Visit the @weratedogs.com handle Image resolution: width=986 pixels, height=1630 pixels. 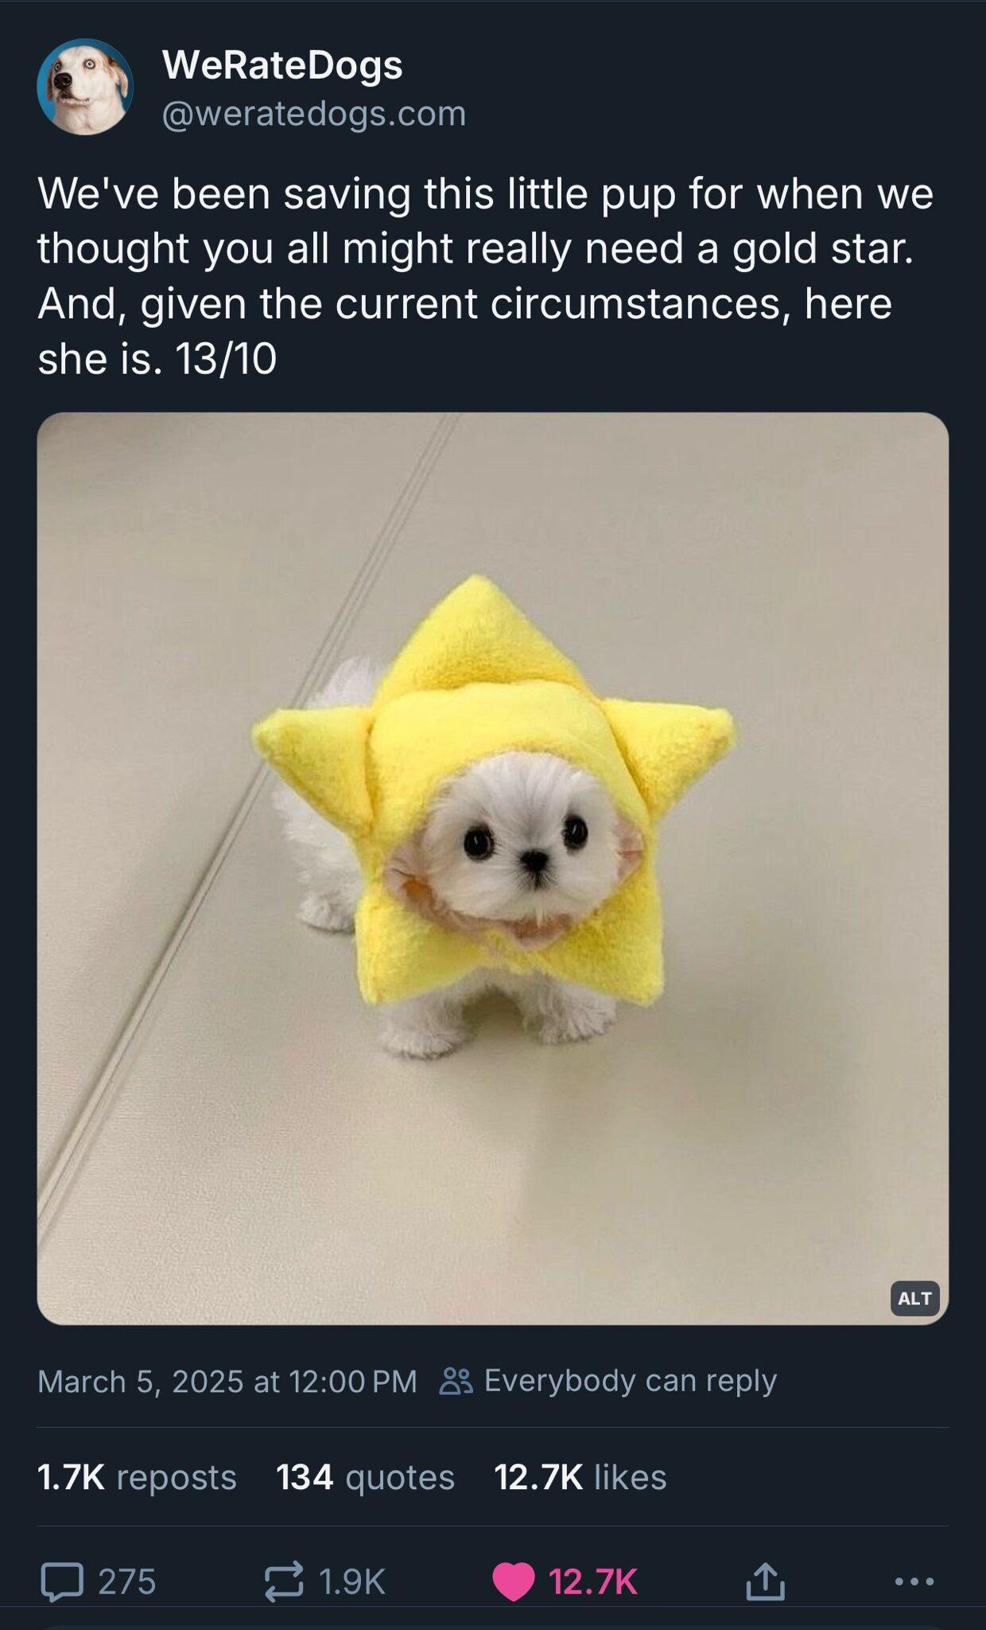click(x=314, y=114)
